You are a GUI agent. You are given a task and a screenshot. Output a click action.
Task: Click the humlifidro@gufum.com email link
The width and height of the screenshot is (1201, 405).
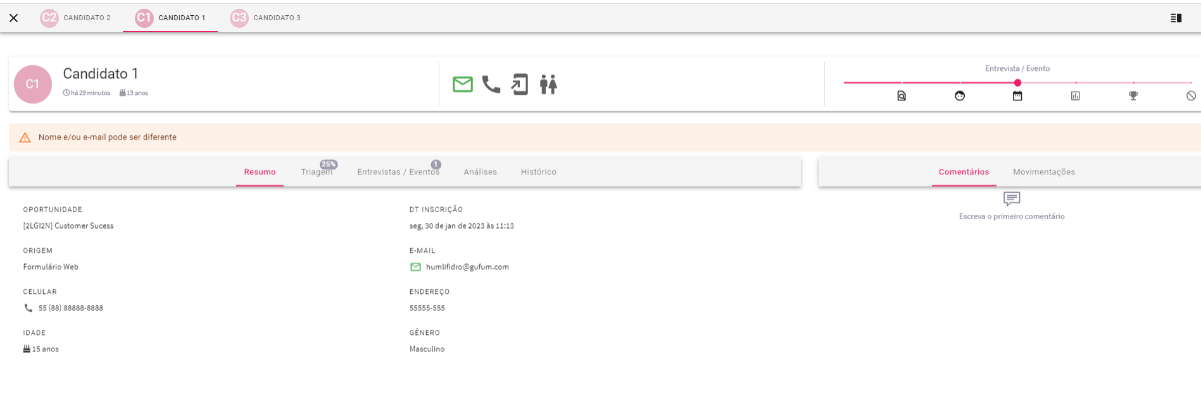click(467, 267)
